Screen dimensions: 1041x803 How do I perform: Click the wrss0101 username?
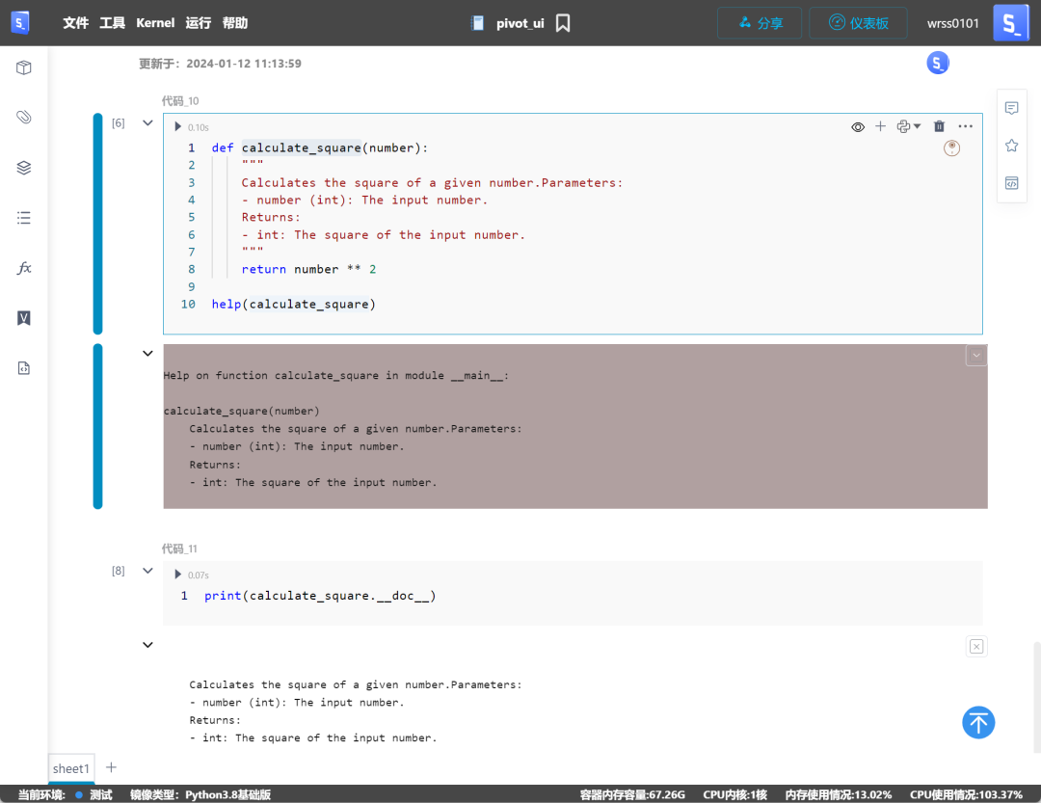952,23
